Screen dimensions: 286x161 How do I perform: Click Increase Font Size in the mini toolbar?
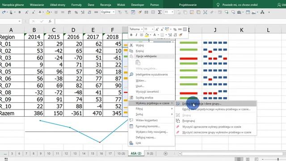click(157, 29)
